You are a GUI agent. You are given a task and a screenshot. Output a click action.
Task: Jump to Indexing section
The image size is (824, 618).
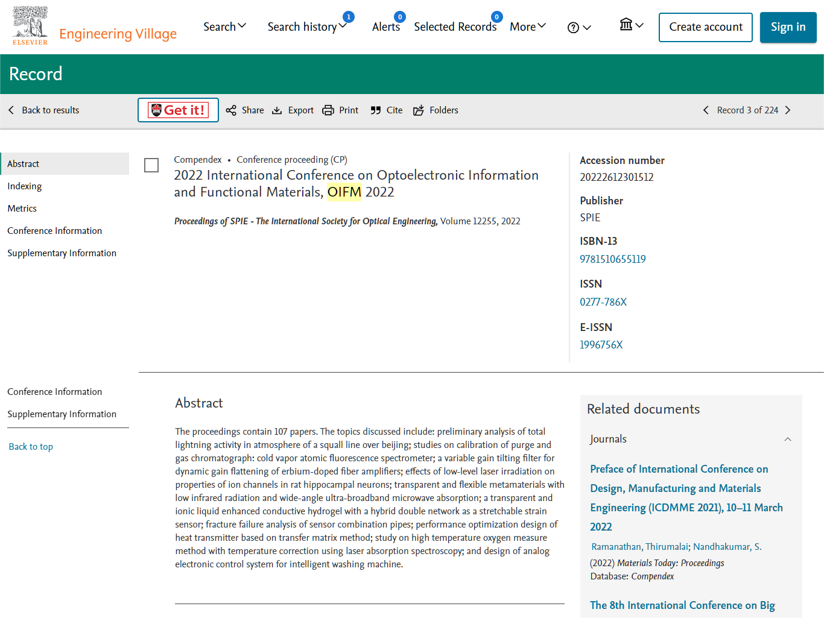click(25, 186)
